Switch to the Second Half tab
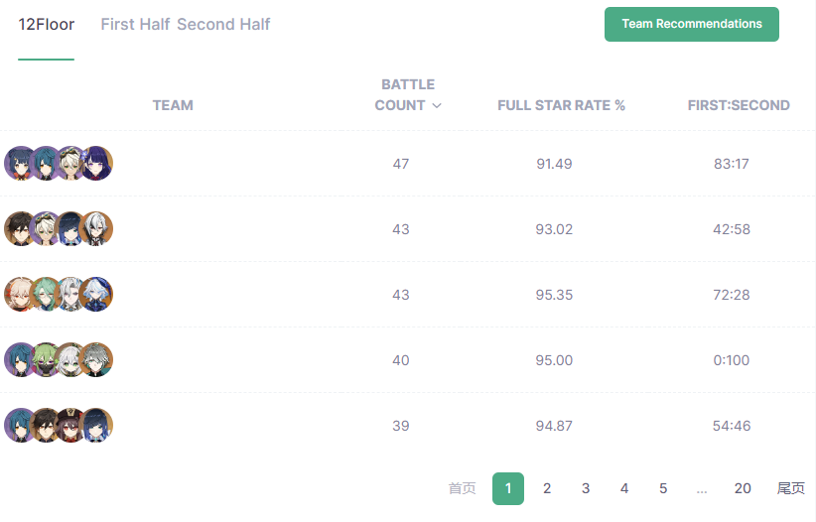The height and width of the screenshot is (522, 816). [223, 24]
